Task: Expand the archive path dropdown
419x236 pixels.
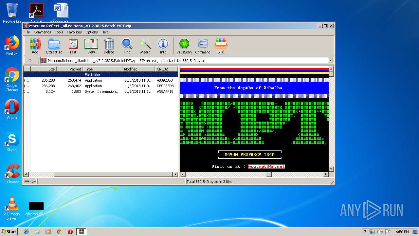Action: pyautogui.click(x=330, y=60)
